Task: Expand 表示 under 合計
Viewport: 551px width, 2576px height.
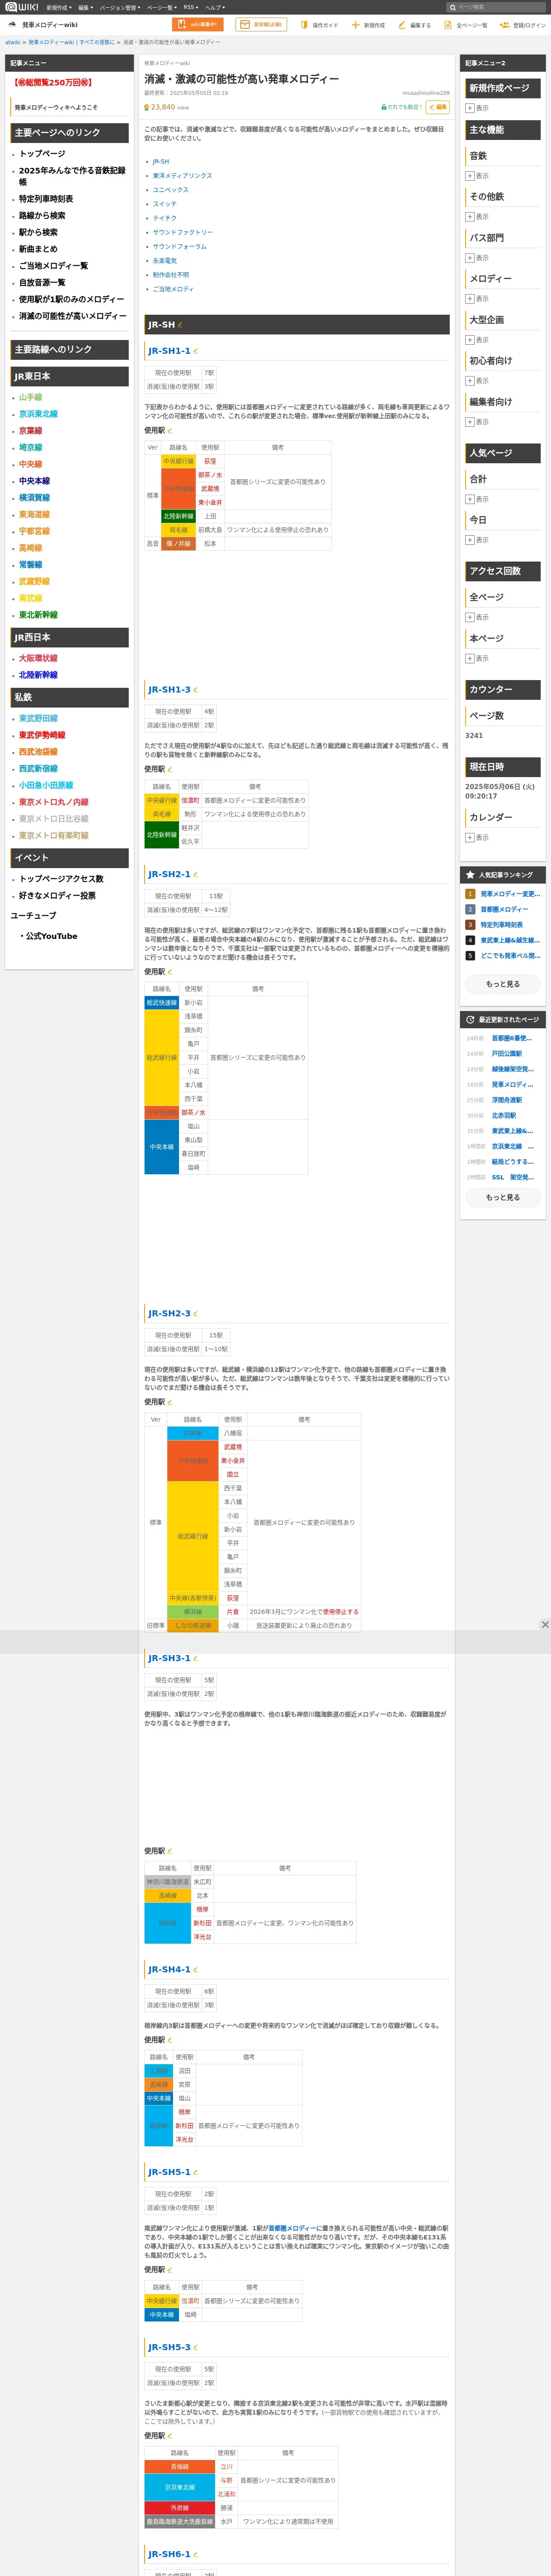Action: [x=477, y=499]
